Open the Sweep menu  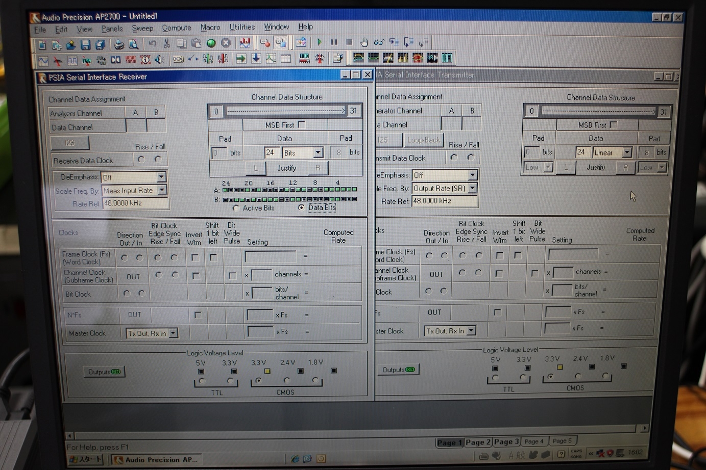coord(142,29)
